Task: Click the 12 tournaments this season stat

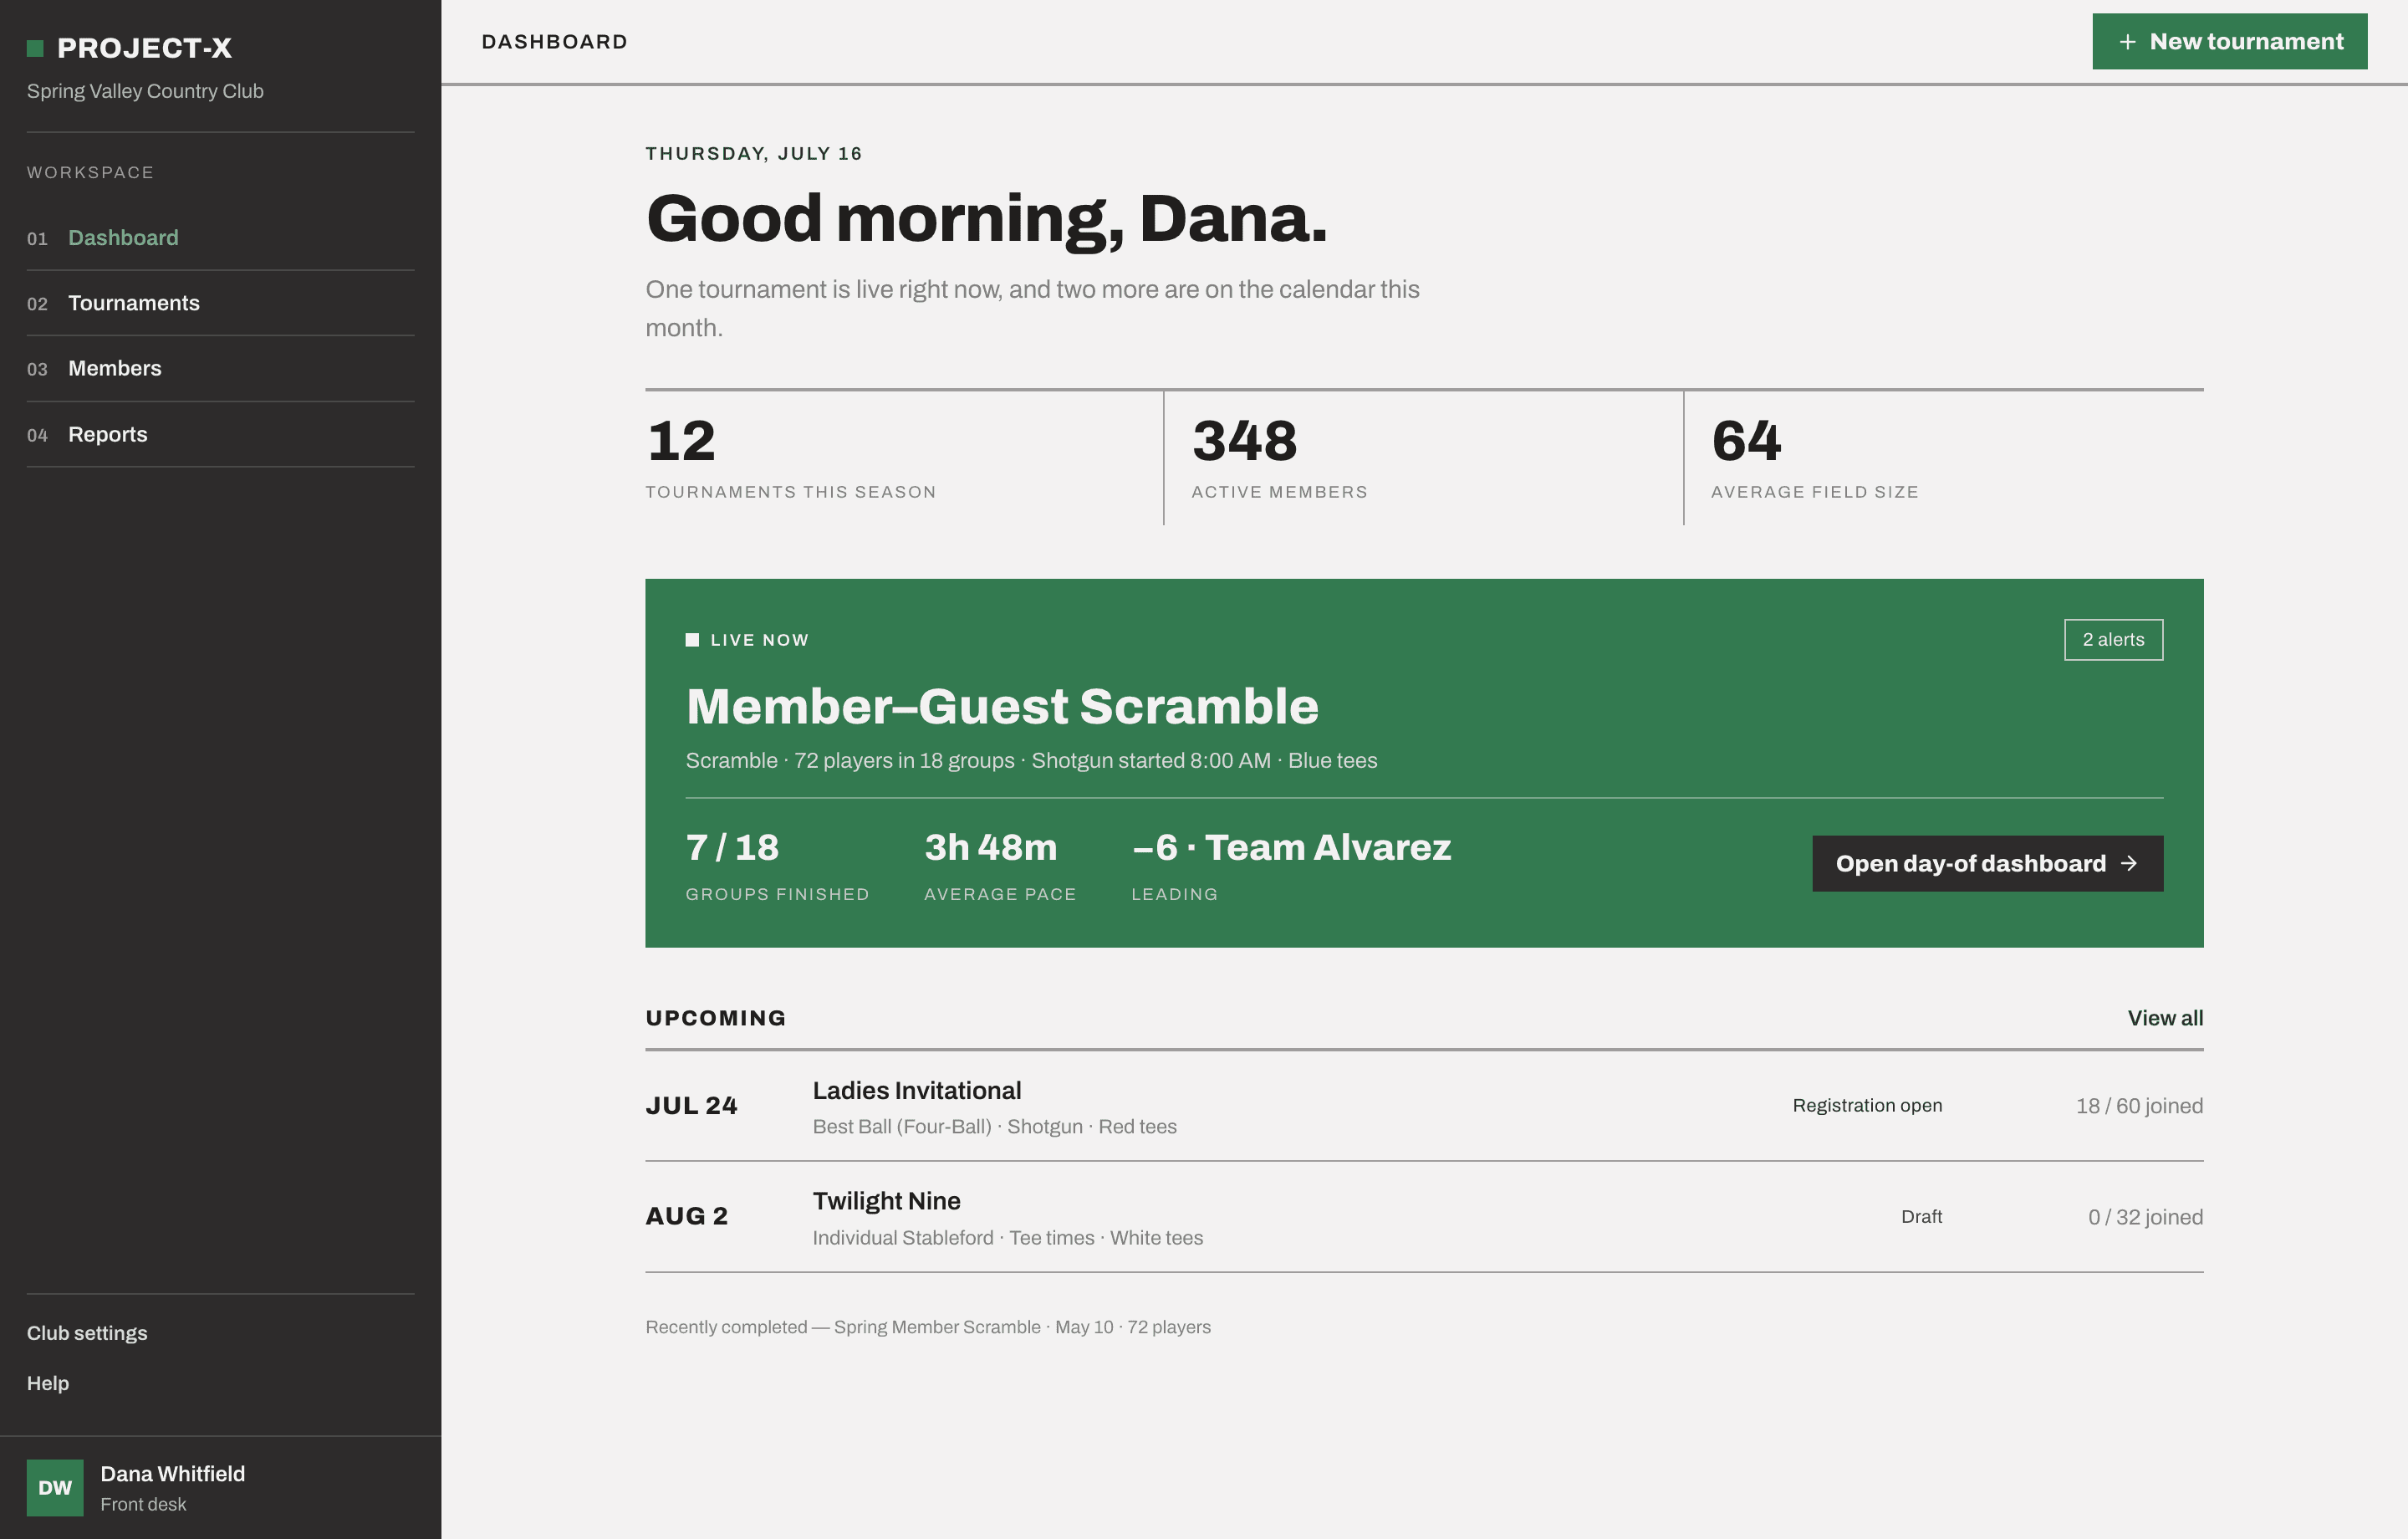Action: pos(903,458)
